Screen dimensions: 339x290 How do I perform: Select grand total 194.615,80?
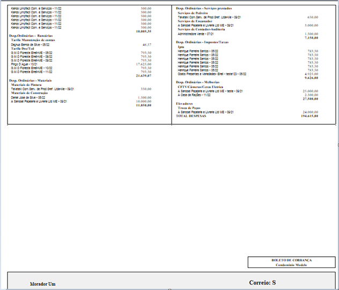pos(309,116)
